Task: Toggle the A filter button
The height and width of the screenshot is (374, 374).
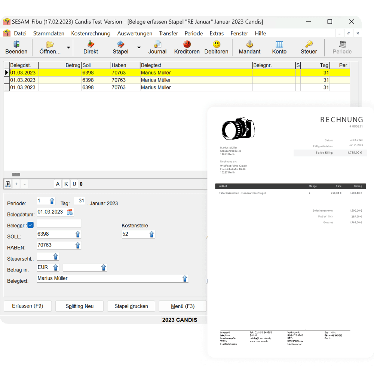Action: 58,184
